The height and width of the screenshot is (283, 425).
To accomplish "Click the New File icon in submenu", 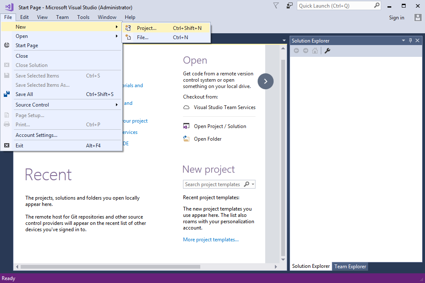I will pos(128,37).
